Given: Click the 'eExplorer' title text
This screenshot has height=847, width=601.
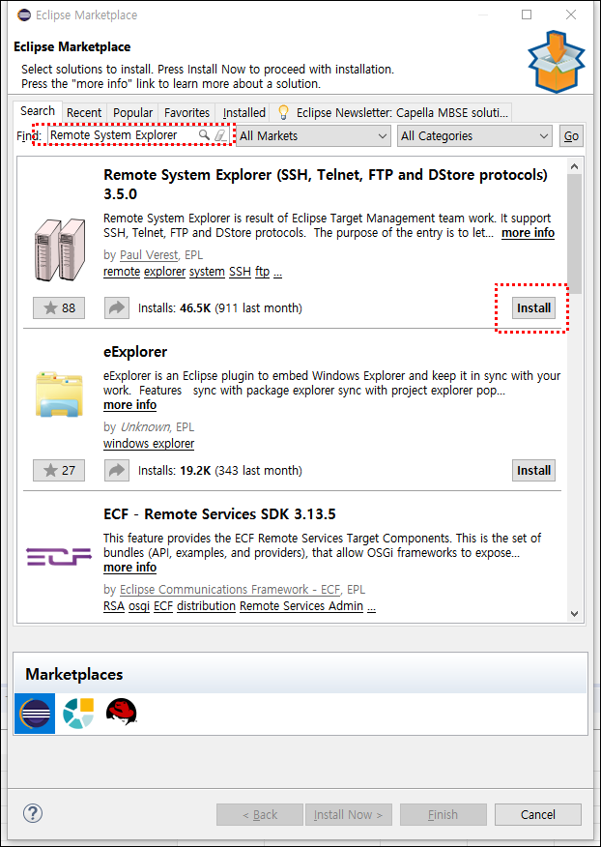Looking at the screenshot, I should 135,352.
